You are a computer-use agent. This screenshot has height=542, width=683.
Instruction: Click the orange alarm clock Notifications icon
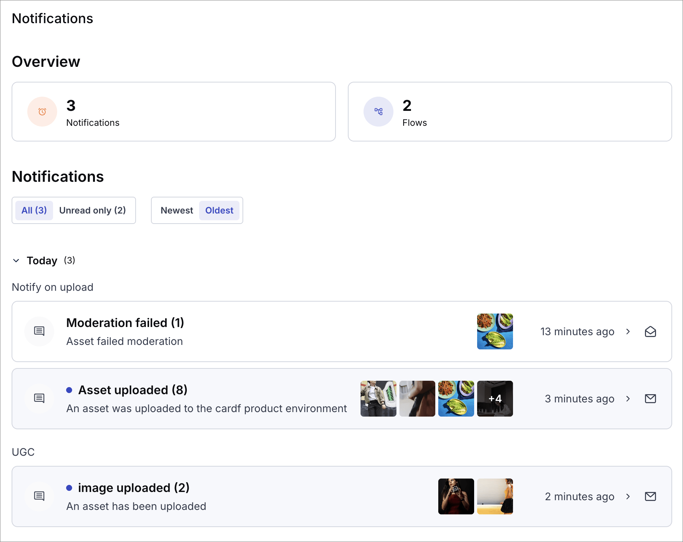coord(42,112)
